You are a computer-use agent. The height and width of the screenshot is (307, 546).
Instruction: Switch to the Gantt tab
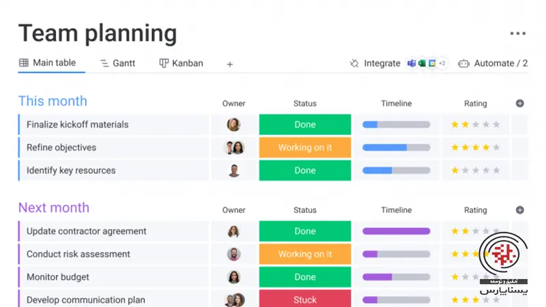[x=117, y=63]
